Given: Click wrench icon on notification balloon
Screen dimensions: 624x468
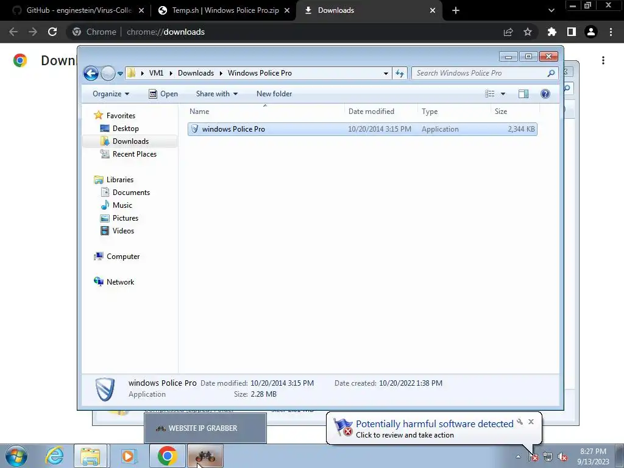Looking at the screenshot, I should 520,422.
